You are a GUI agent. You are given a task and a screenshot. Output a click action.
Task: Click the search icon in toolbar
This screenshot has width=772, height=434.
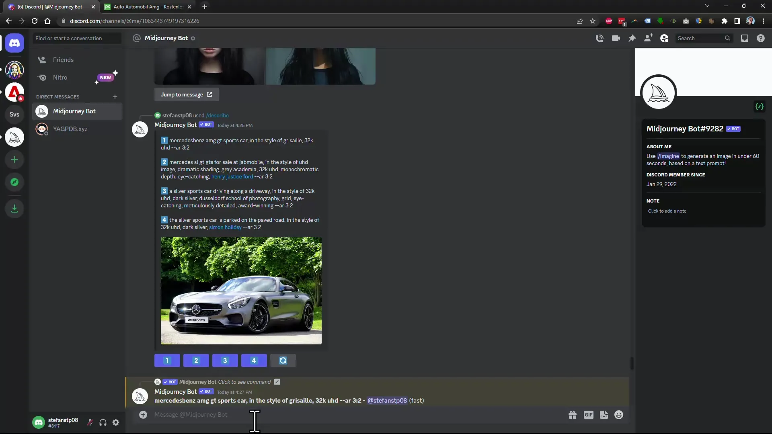[727, 38]
